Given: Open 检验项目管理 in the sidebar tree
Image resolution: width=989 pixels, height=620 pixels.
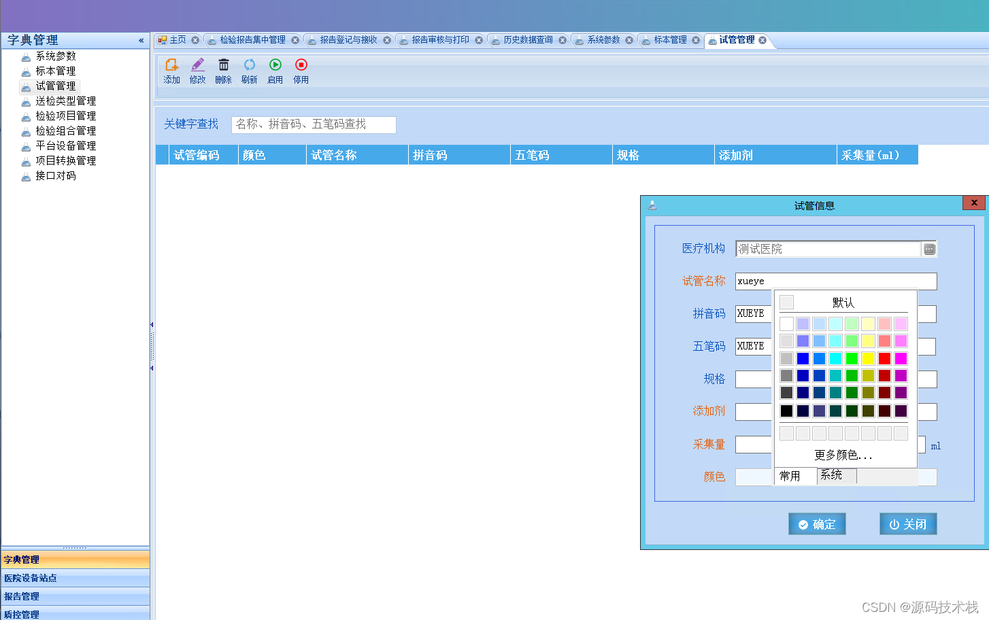Looking at the screenshot, I should [x=65, y=116].
